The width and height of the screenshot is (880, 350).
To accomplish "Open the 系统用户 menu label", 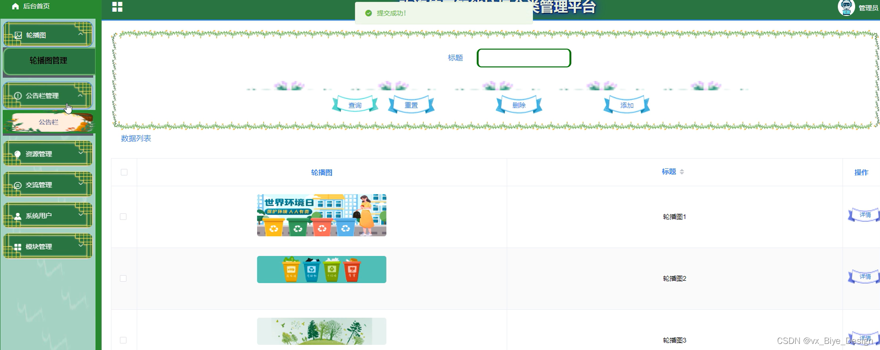I will (39, 216).
